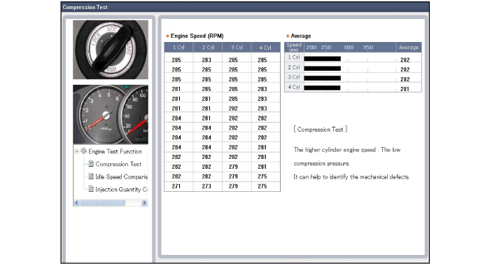The image size is (490, 264).
Task: Click the Compression Test document icon
Action: click(91, 164)
